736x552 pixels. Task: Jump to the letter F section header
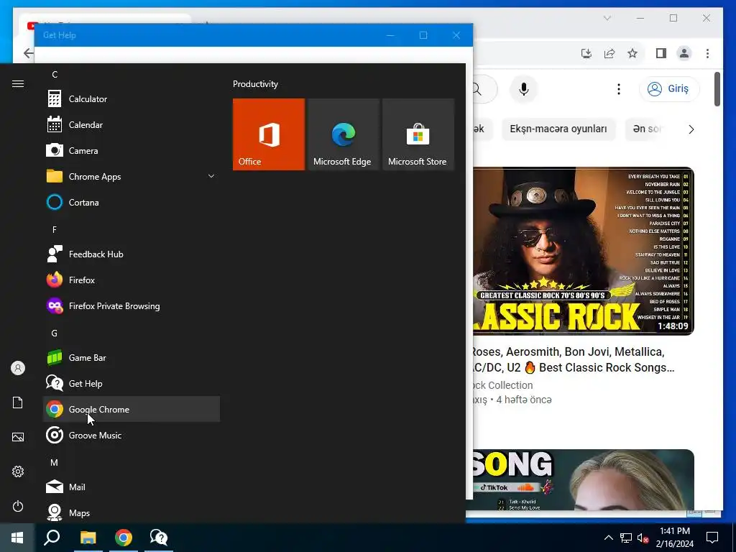[55, 229]
